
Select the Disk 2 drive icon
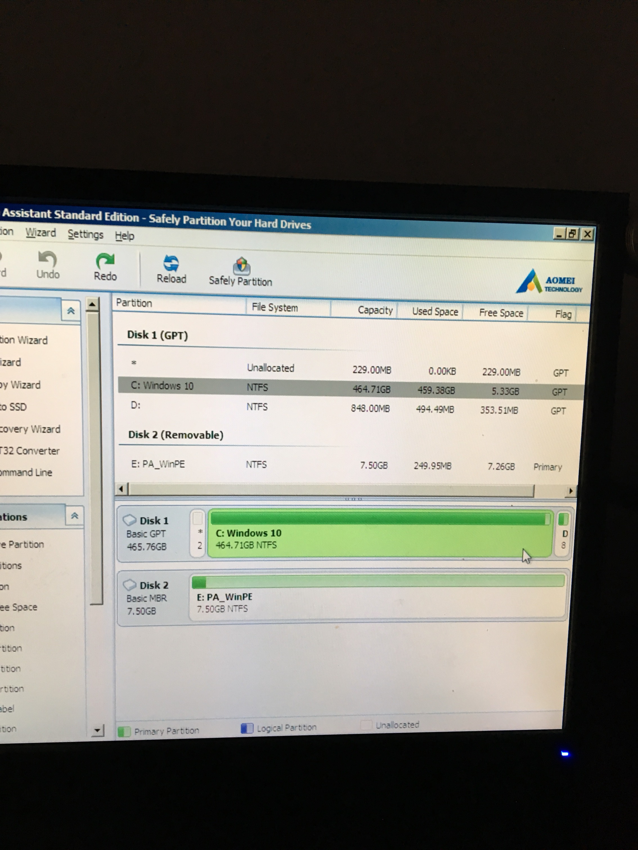click(x=129, y=584)
